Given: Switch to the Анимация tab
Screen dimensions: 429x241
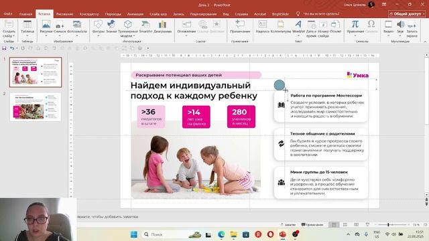Looking at the screenshot, I should point(135,13).
